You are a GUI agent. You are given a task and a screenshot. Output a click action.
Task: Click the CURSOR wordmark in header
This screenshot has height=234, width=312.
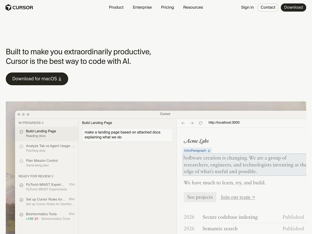pyautogui.click(x=23, y=8)
